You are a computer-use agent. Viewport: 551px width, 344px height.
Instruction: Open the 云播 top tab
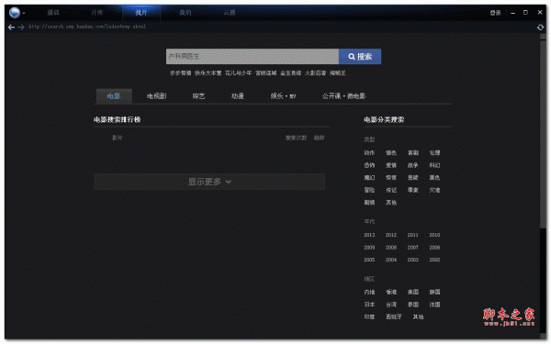229,13
